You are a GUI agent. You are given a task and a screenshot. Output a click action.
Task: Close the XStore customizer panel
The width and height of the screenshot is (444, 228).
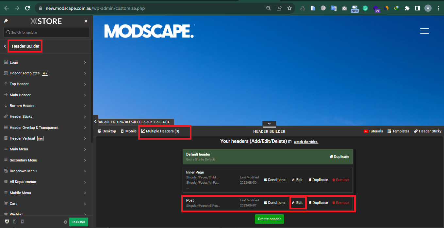point(86,21)
